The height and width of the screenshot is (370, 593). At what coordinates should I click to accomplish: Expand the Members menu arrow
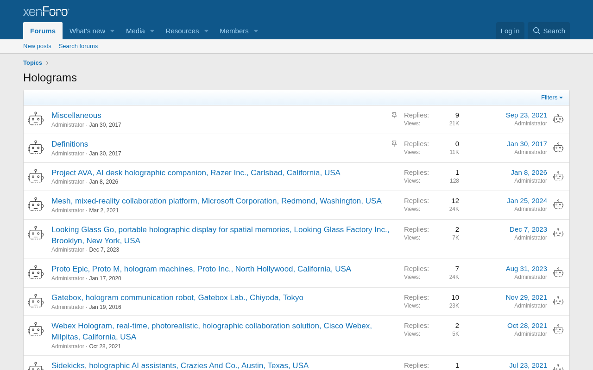[x=256, y=31]
